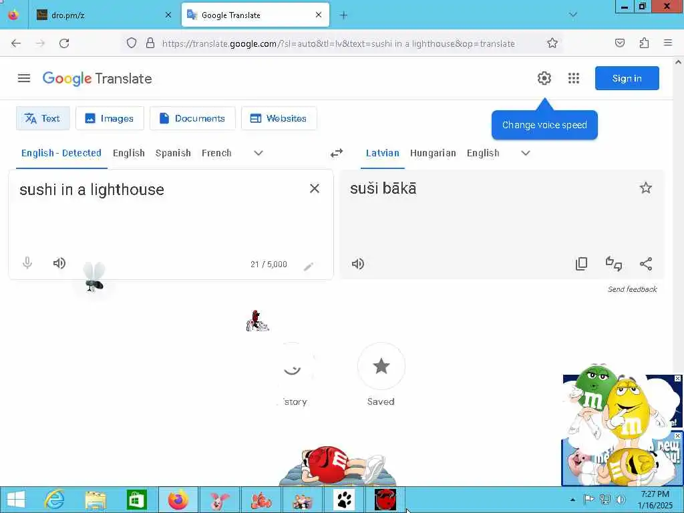Screen dimensions: 684x513
Task: Open network status in system tray
Action: point(605,500)
